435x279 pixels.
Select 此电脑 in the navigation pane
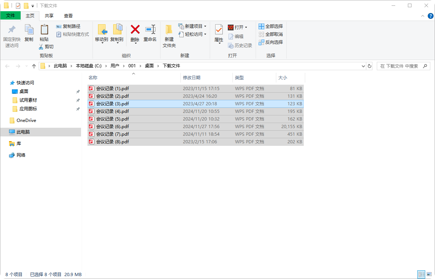[x=23, y=132]
